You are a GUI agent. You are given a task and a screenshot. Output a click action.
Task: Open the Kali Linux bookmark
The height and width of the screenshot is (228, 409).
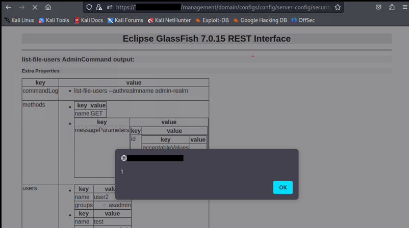click(x=19, y=20)
